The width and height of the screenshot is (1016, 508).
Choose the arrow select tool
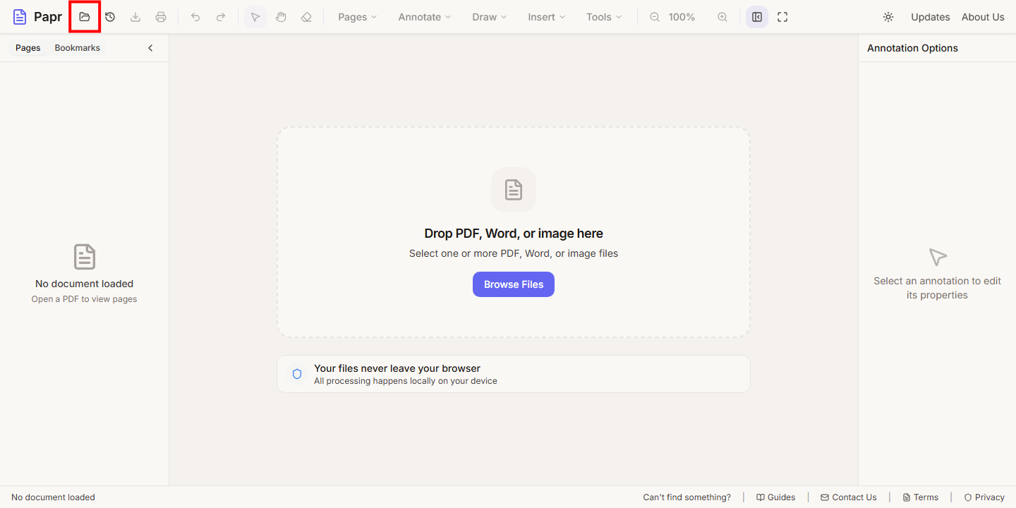(255, 17)
